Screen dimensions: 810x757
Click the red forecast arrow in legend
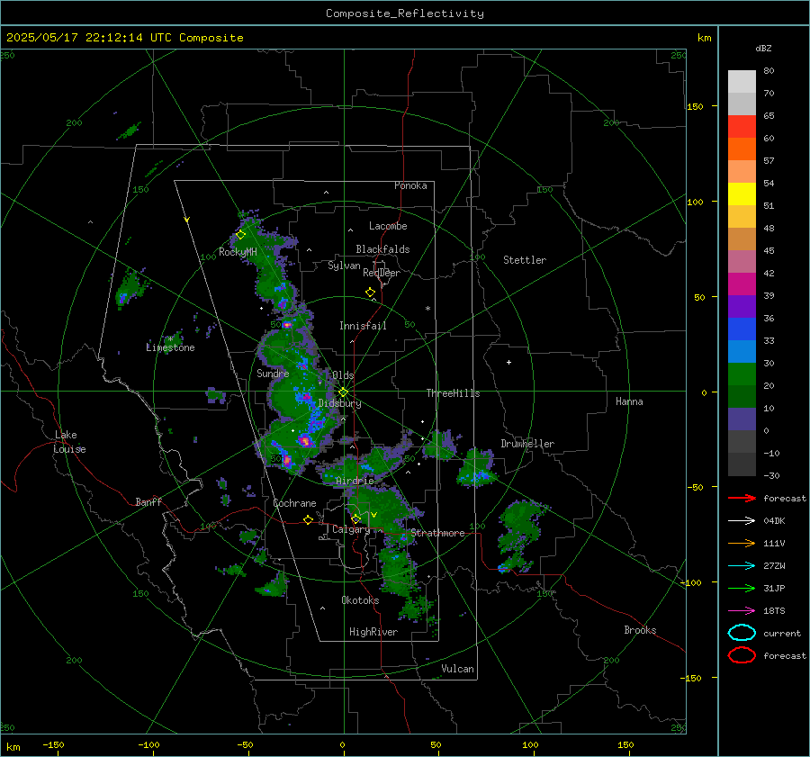coord(742,498)
